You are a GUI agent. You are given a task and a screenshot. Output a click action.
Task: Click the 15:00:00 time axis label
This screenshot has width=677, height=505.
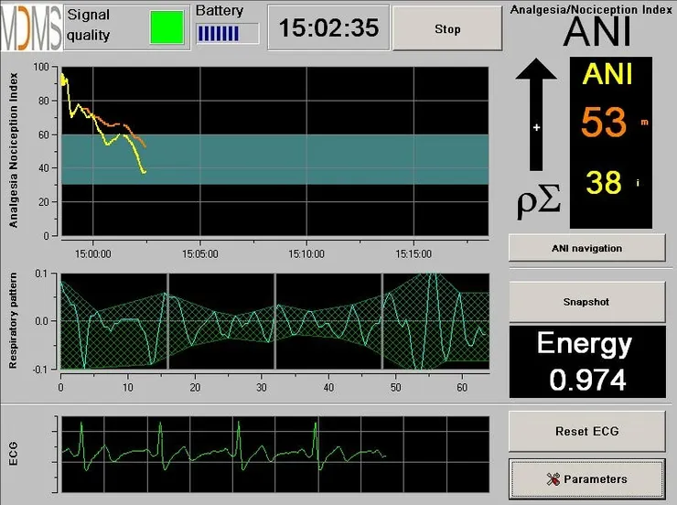[92, 253]
